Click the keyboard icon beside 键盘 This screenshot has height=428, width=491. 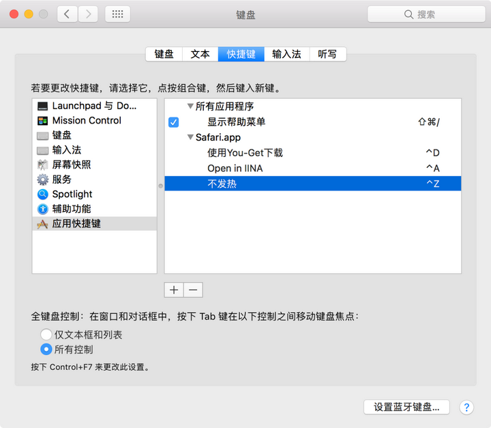point(42,136)
